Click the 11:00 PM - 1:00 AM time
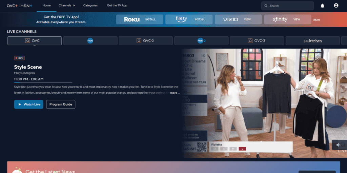Viewport: 347px width, 173px height. pyautogui.click(x=29, y=79)
